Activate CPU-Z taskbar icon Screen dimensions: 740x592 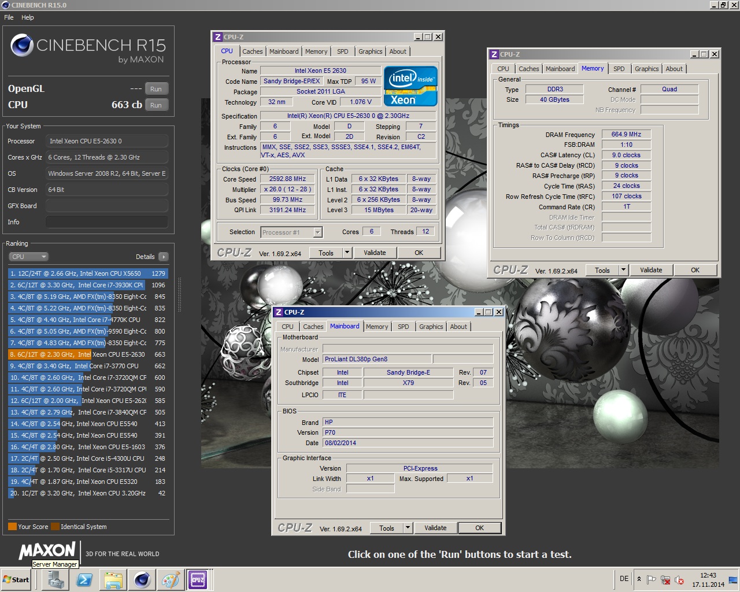tap(198, 580)
